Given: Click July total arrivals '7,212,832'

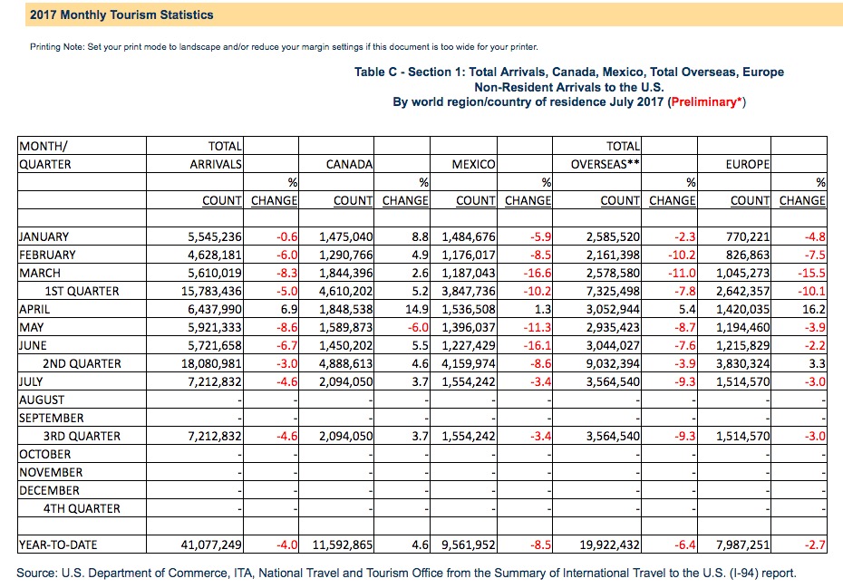Looking at the screenshot, I should [215, 381].
